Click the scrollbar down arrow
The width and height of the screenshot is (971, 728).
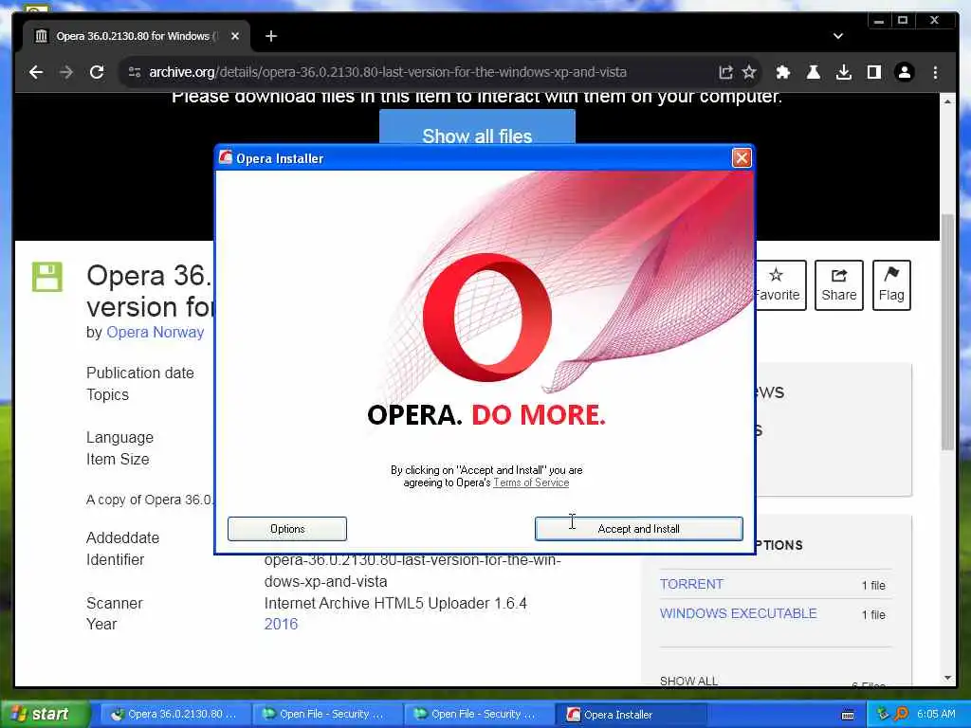[x=947, y=678]
